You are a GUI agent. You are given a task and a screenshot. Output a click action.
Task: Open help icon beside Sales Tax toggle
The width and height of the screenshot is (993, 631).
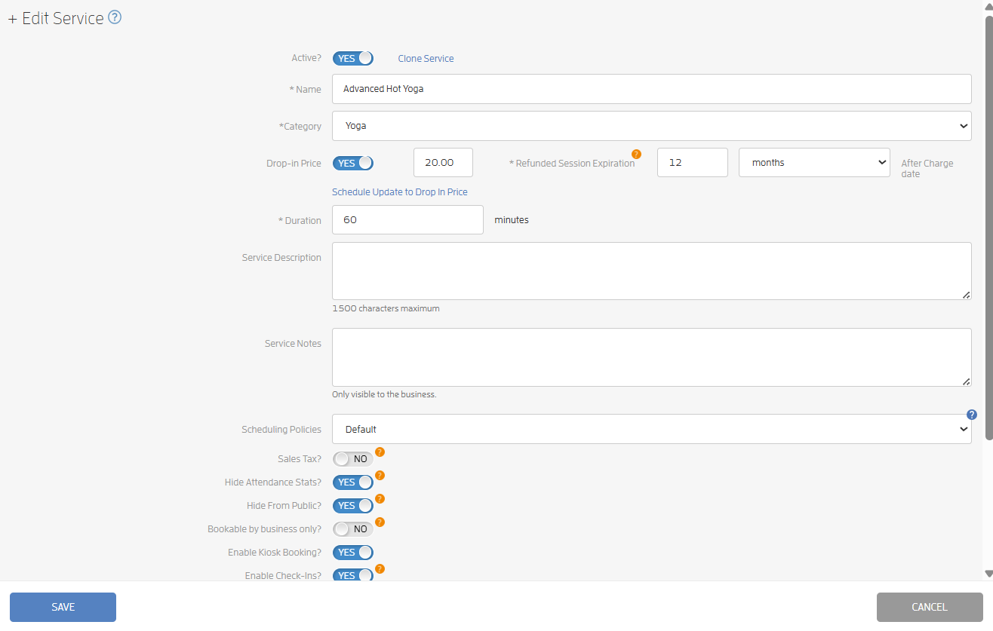380,452
